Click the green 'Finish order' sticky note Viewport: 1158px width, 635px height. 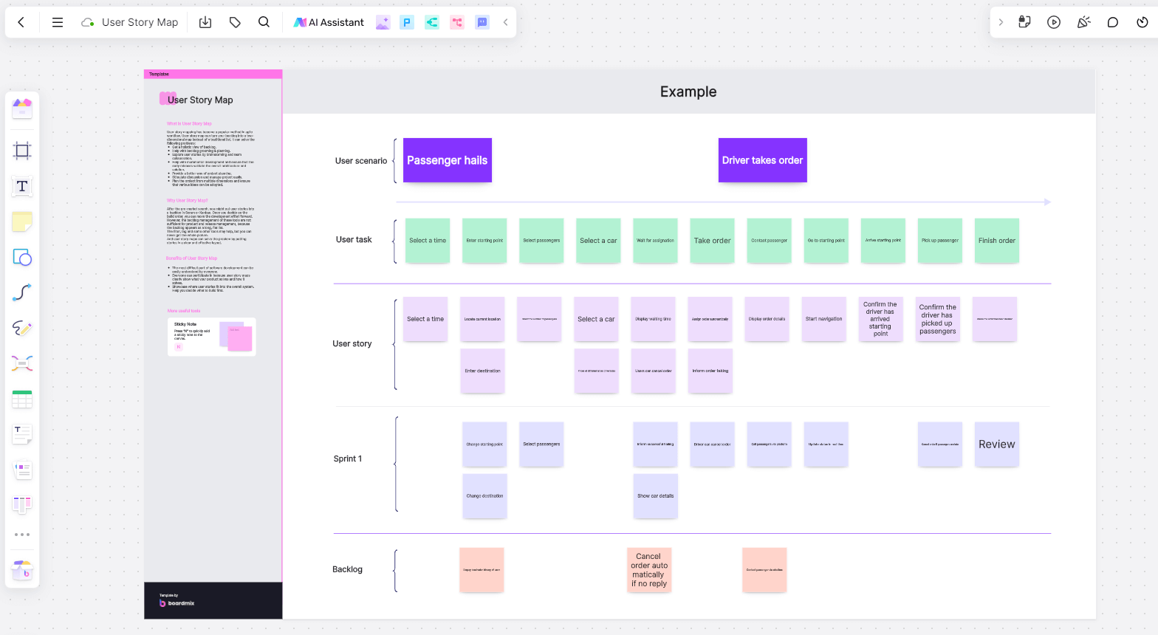[997, 241]
